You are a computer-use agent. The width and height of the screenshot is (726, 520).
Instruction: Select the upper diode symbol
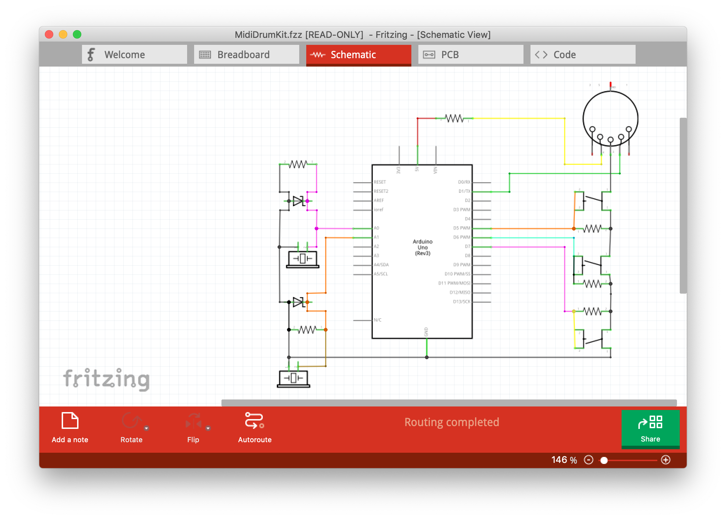click(298, 201)
